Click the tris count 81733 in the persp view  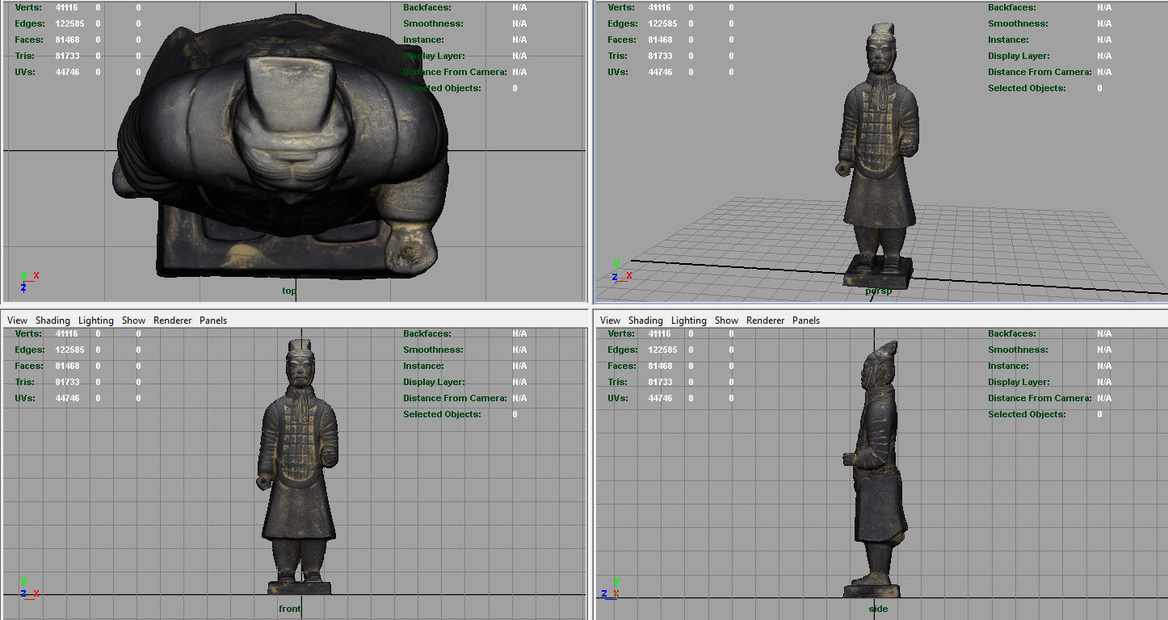pos(660,56)
